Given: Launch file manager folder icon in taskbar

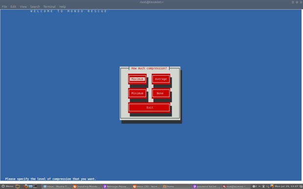Looking at the screenshot, I should 18,186.
